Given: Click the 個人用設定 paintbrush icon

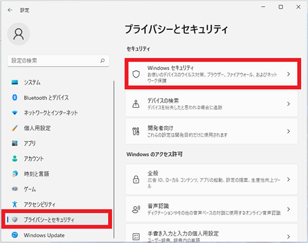Looking at the screenshot, I should coord(15,128).
